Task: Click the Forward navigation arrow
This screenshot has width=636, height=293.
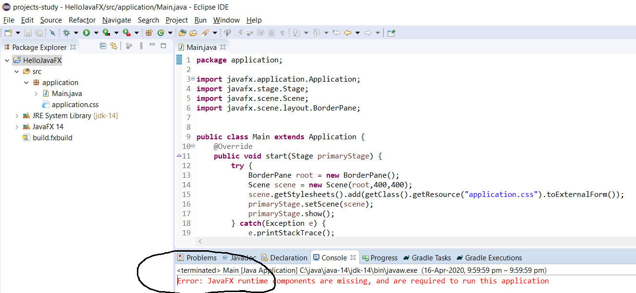Action: pos(367,33)
